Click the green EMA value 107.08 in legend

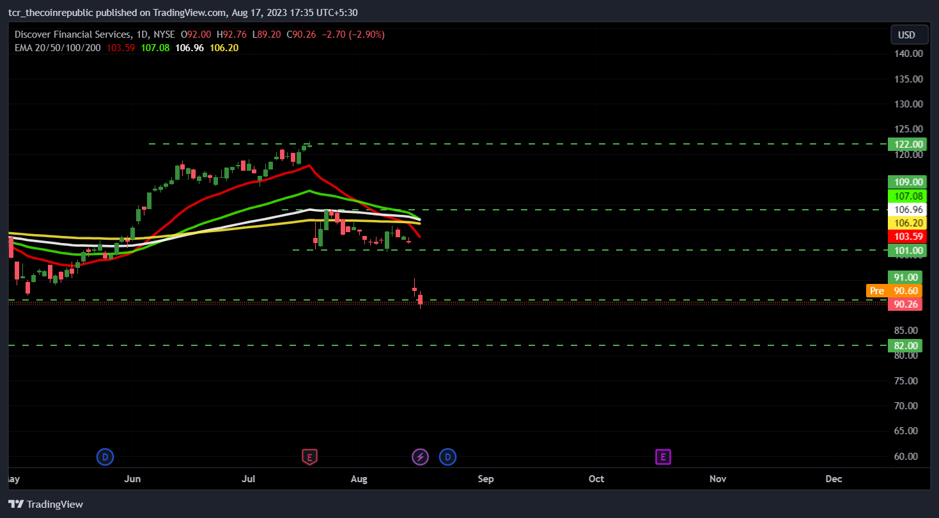click(156, 47)
